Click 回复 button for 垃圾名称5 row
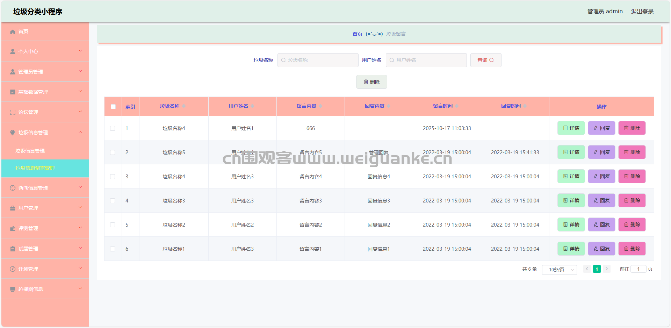671x328 pixels. click(601, 152)
